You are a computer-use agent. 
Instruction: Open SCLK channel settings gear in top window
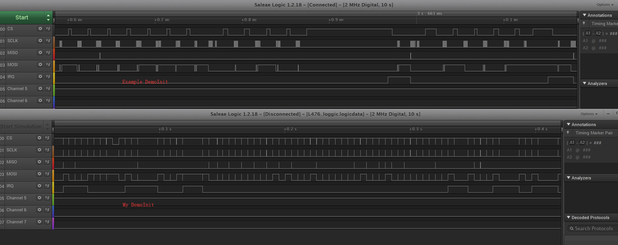tap(40, 41)
